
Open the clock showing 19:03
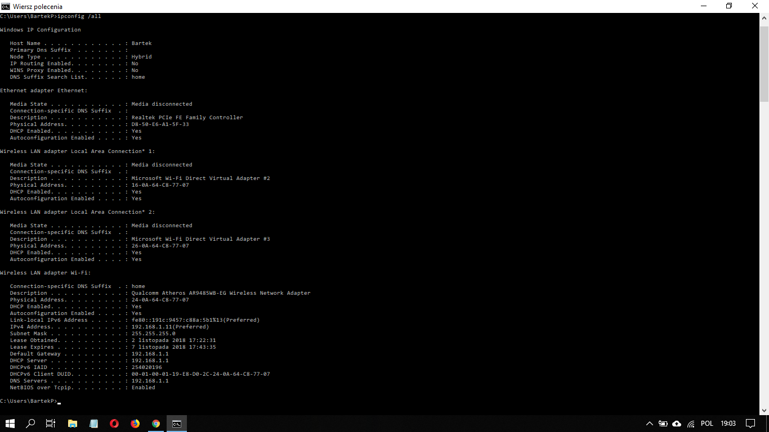coord(728,424)
